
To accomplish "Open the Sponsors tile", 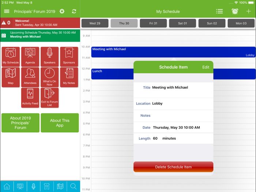I will tap(69, 57).
